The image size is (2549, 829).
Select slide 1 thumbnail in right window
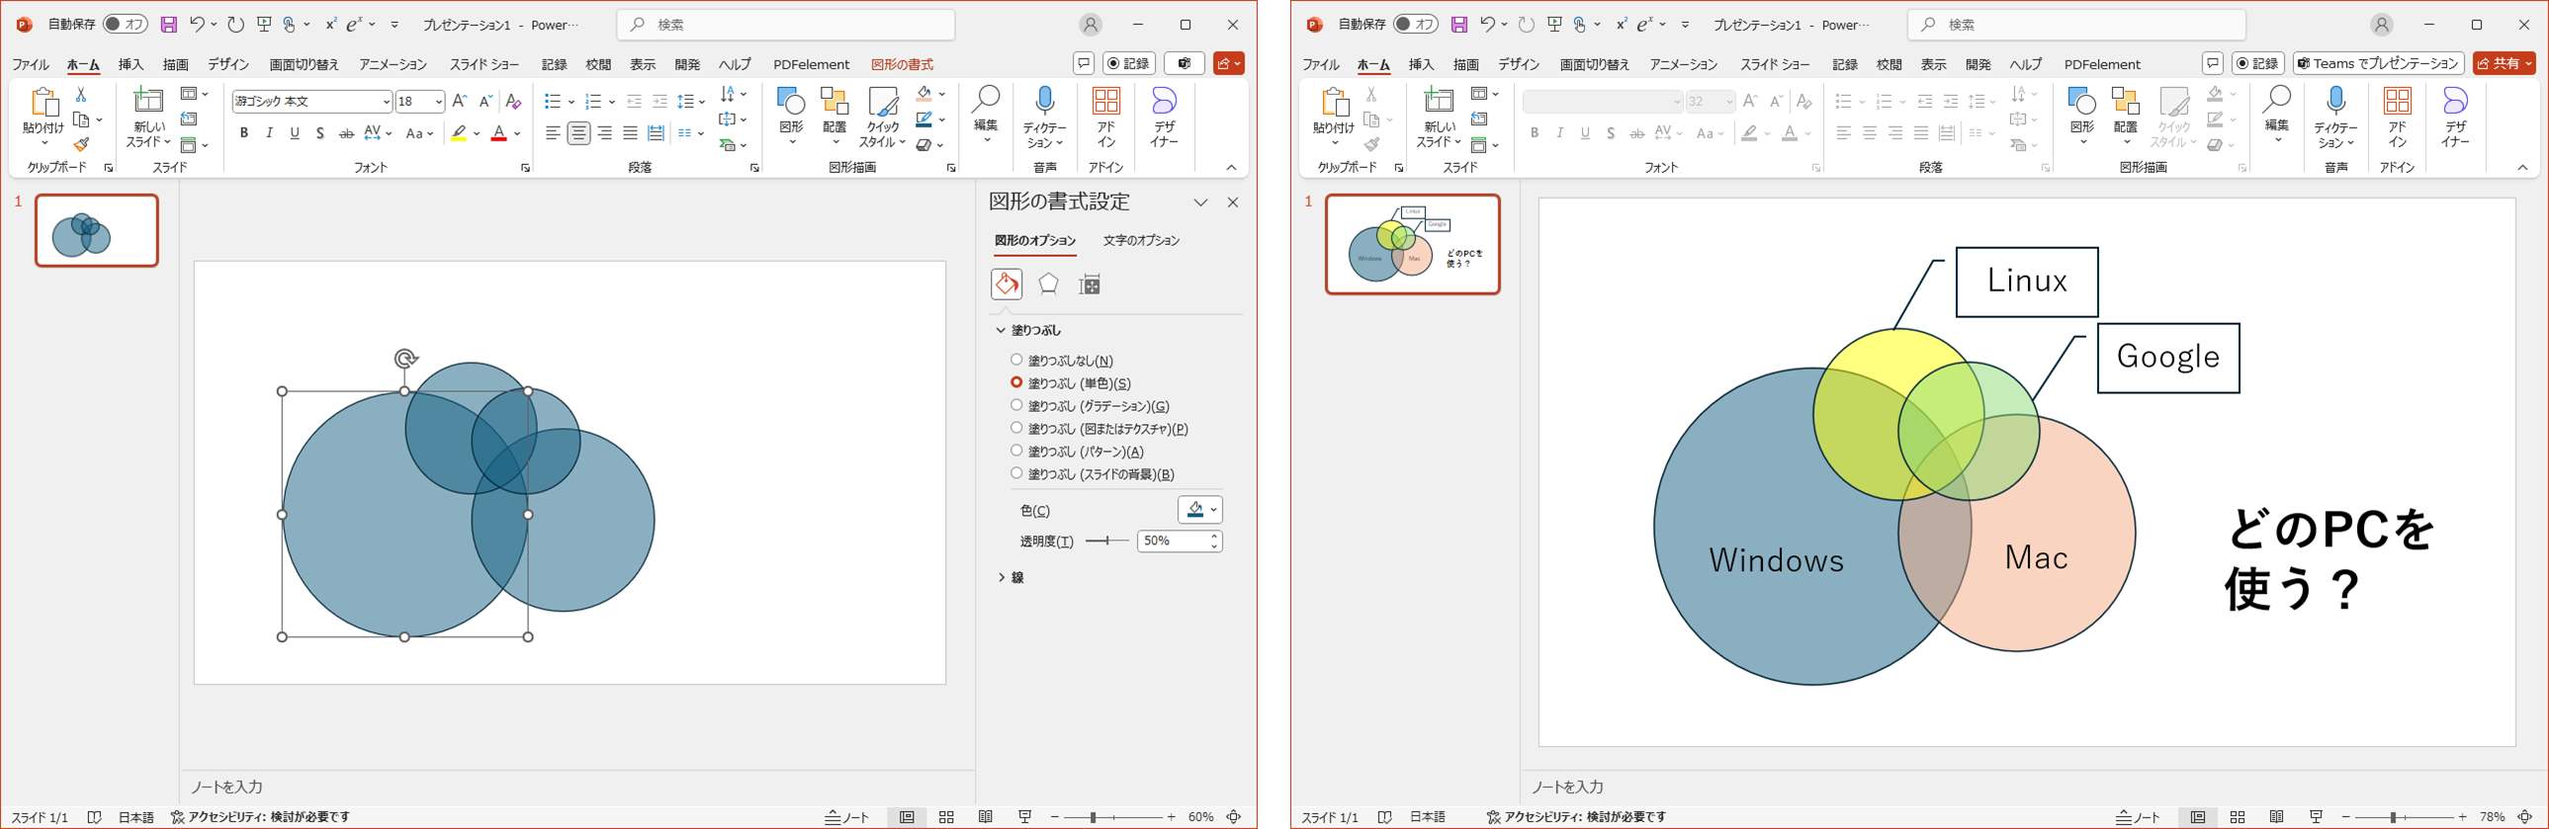(x=1412, y=244)
